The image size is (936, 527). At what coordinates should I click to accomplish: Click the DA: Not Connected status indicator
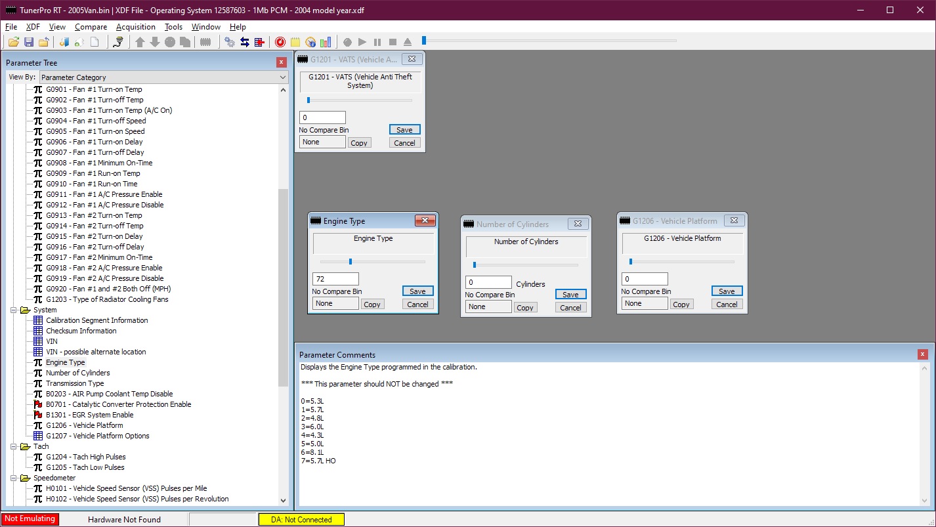[301, 520]
